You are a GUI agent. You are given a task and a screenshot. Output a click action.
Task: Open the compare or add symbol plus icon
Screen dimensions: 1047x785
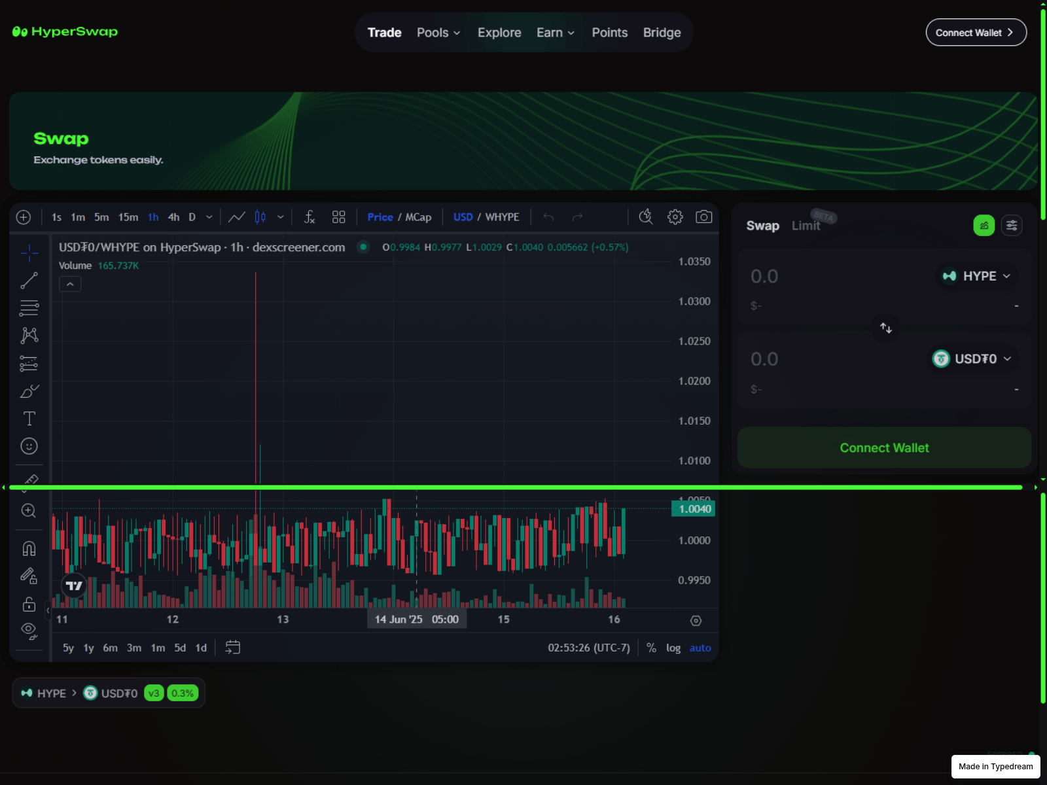point(24,217)
